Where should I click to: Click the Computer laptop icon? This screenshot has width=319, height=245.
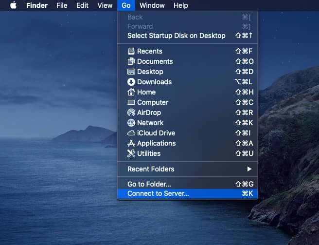pos(131,102)
